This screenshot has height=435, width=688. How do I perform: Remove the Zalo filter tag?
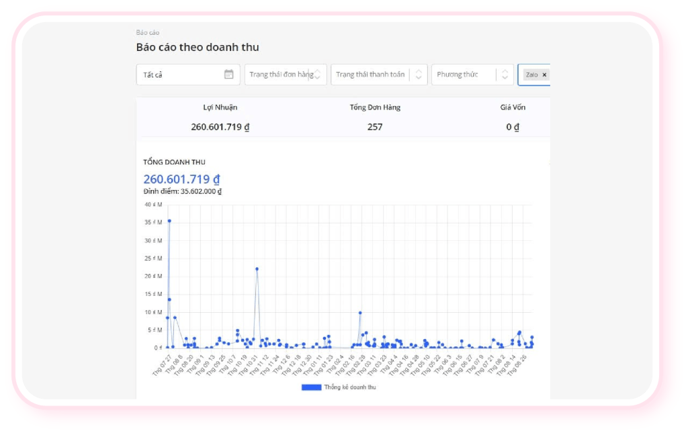point(544,75)
